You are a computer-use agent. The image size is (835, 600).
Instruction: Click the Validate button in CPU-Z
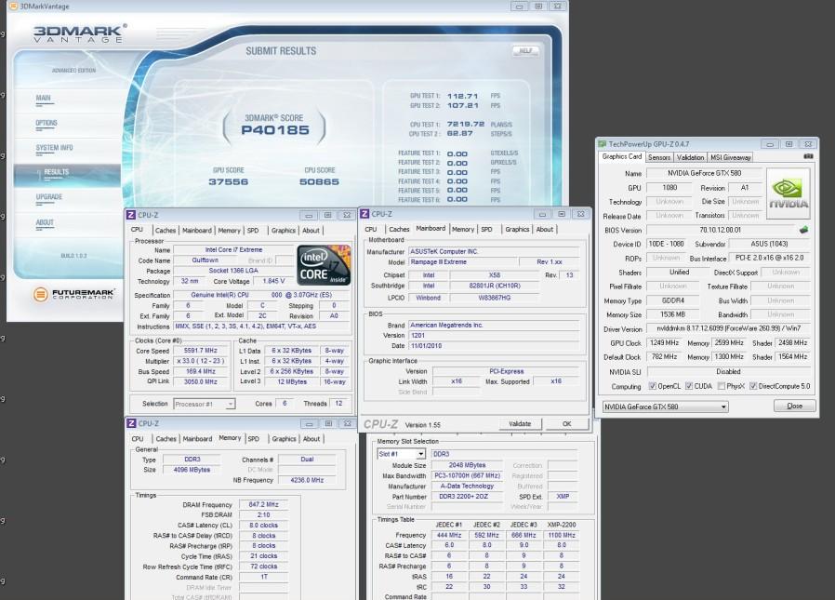[x=520, y=424]
